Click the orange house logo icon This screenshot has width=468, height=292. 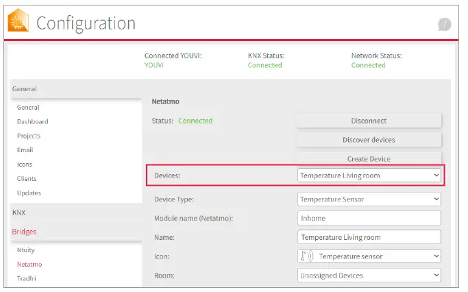19,22
